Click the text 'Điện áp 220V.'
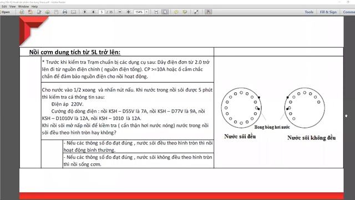 click(68, 104)
